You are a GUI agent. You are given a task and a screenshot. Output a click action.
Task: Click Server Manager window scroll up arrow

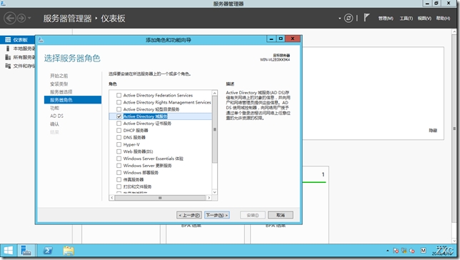tap(454, 31)
